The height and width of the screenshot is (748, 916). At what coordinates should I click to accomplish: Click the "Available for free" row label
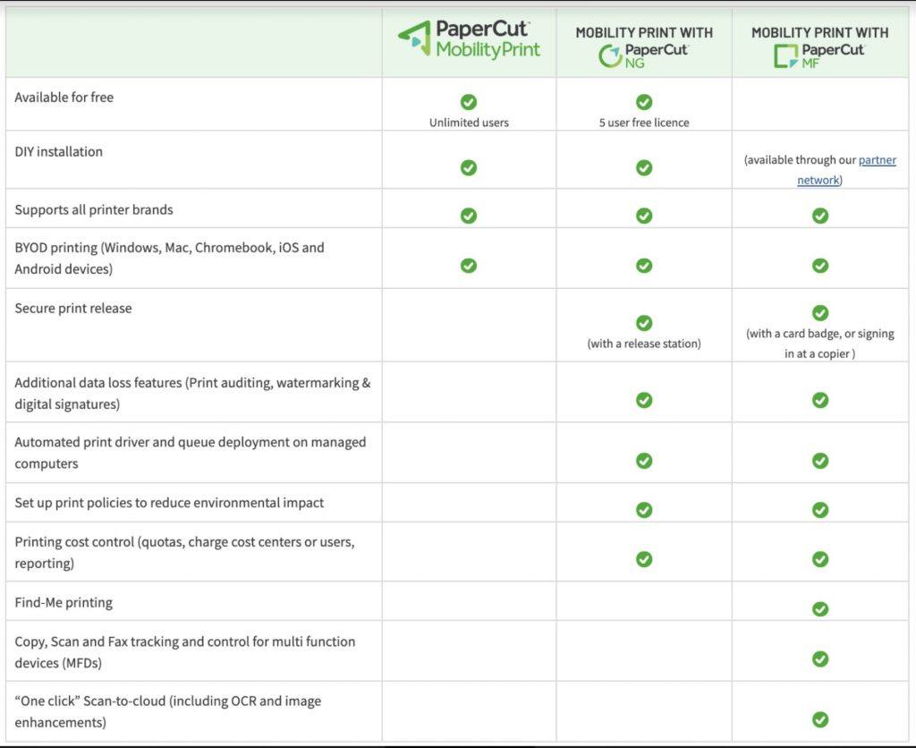pyautogui.click(x=64, y=98)
